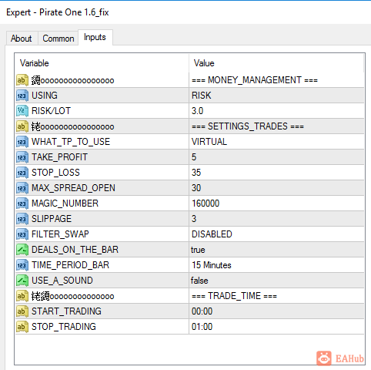Click the === SETTINGS_TRADES === value cell
This screenshot has height=370, width=371.
tap(276, 126)
